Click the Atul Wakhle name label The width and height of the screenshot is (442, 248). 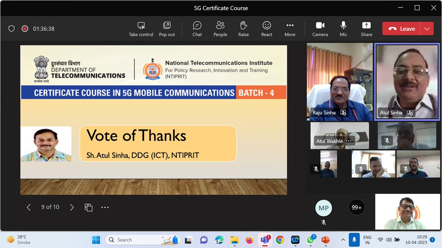coord(329,141)
